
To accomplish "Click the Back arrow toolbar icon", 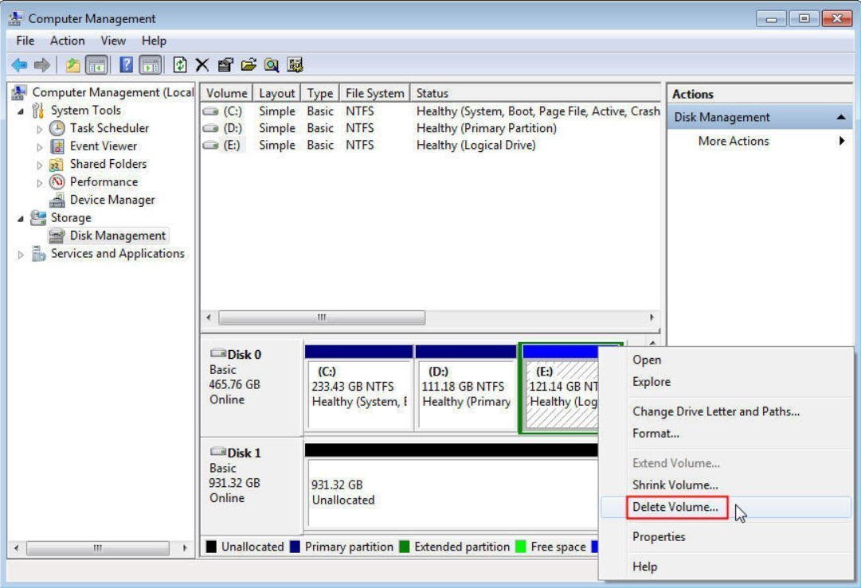I will (x=19, y=65).
